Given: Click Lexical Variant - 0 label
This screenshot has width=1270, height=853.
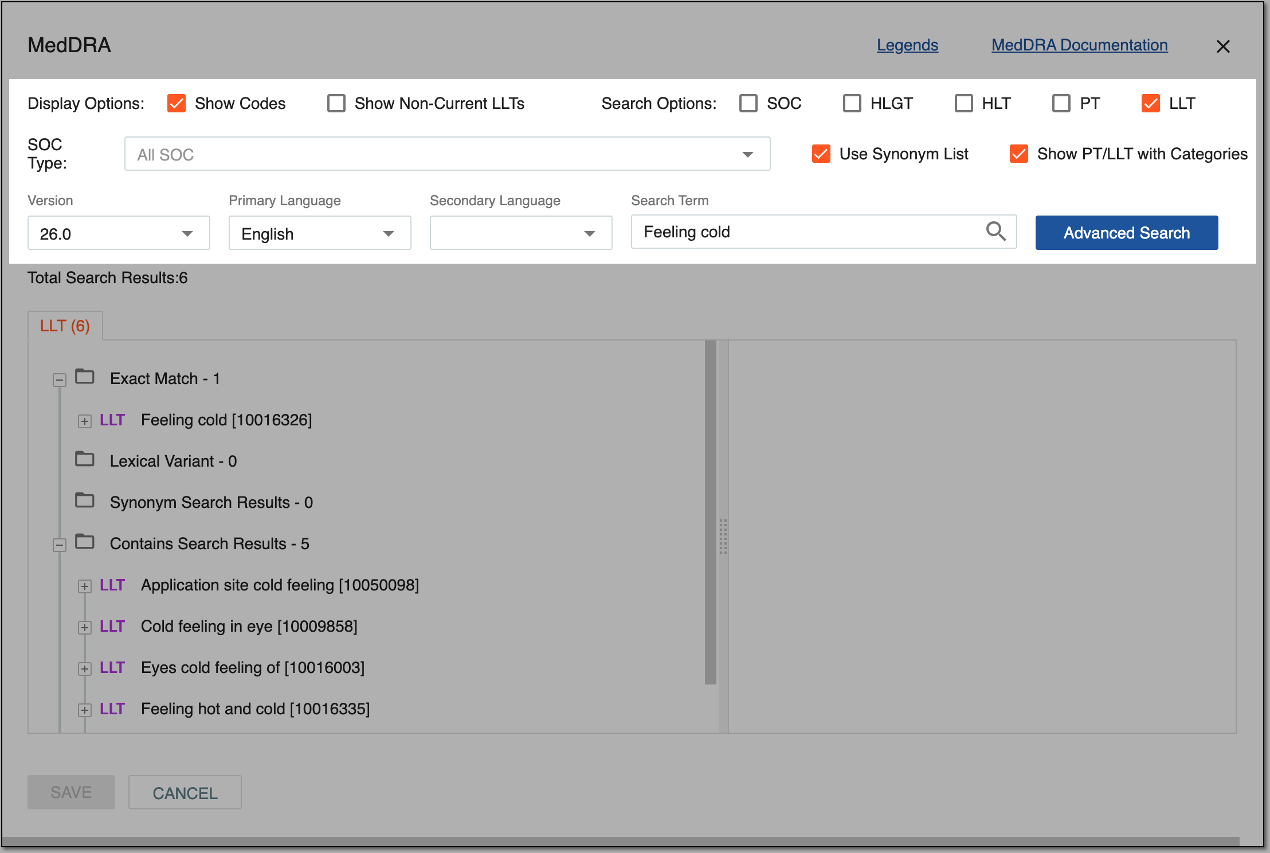Looking at the screenshot, I should pos(173,461).
